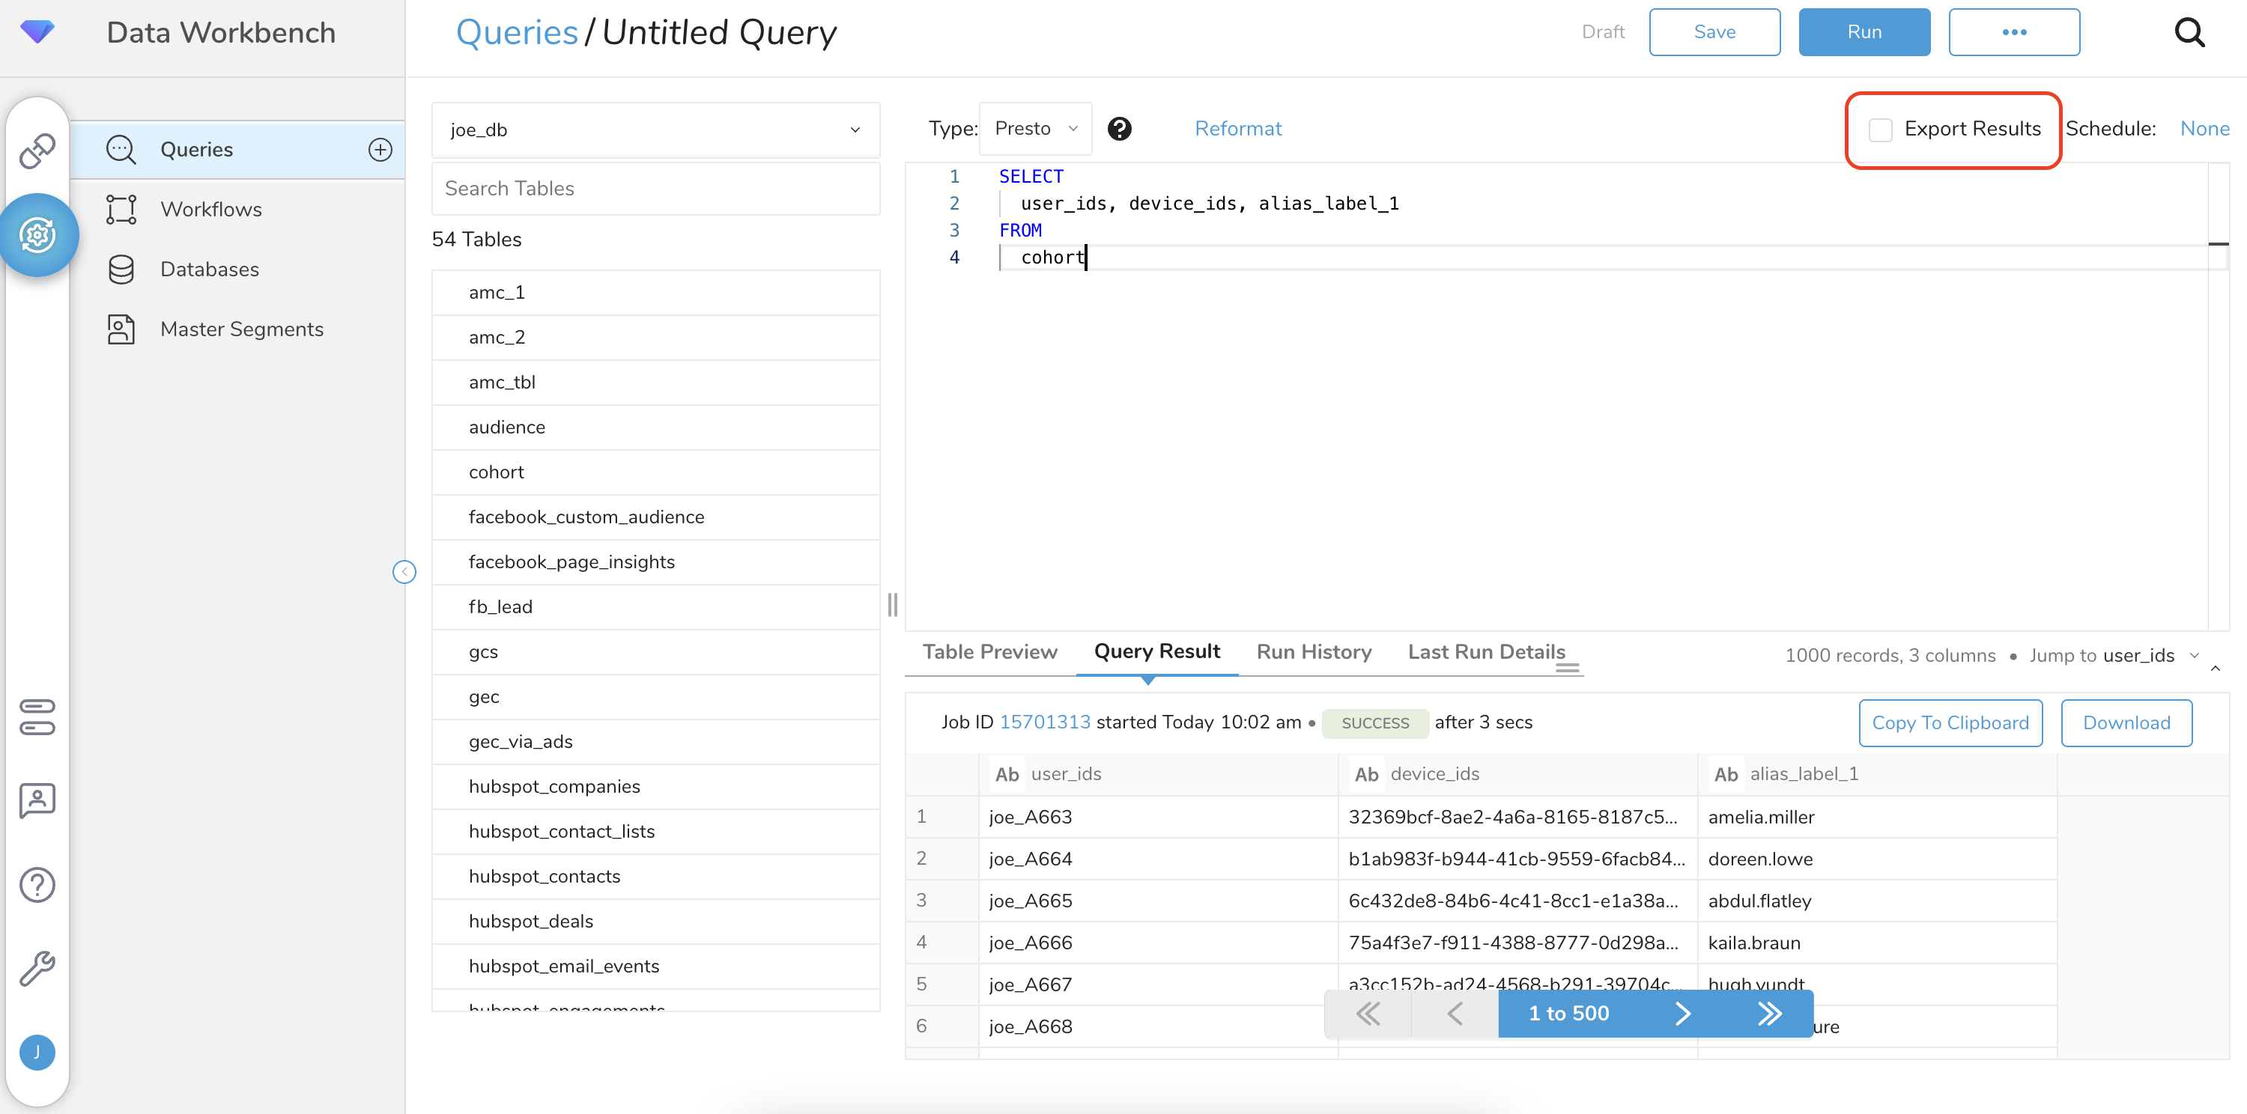Open the joe_db database dropdown

pyautogui.click(x=655, y=130)
